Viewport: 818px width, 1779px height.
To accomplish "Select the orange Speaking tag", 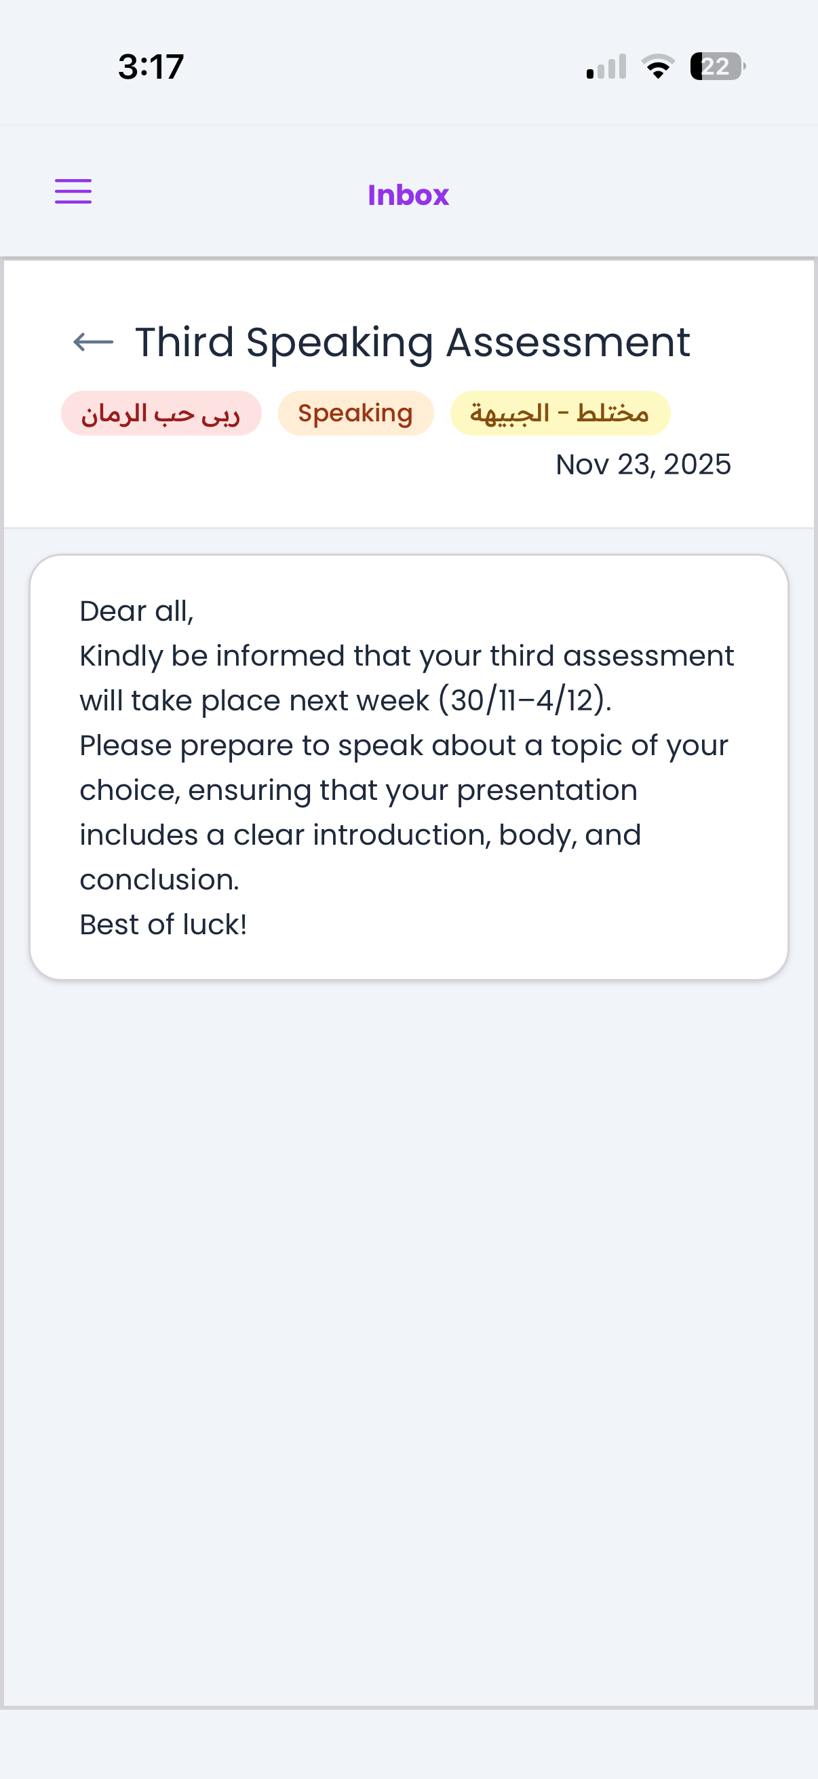I will tap(355, 414).
